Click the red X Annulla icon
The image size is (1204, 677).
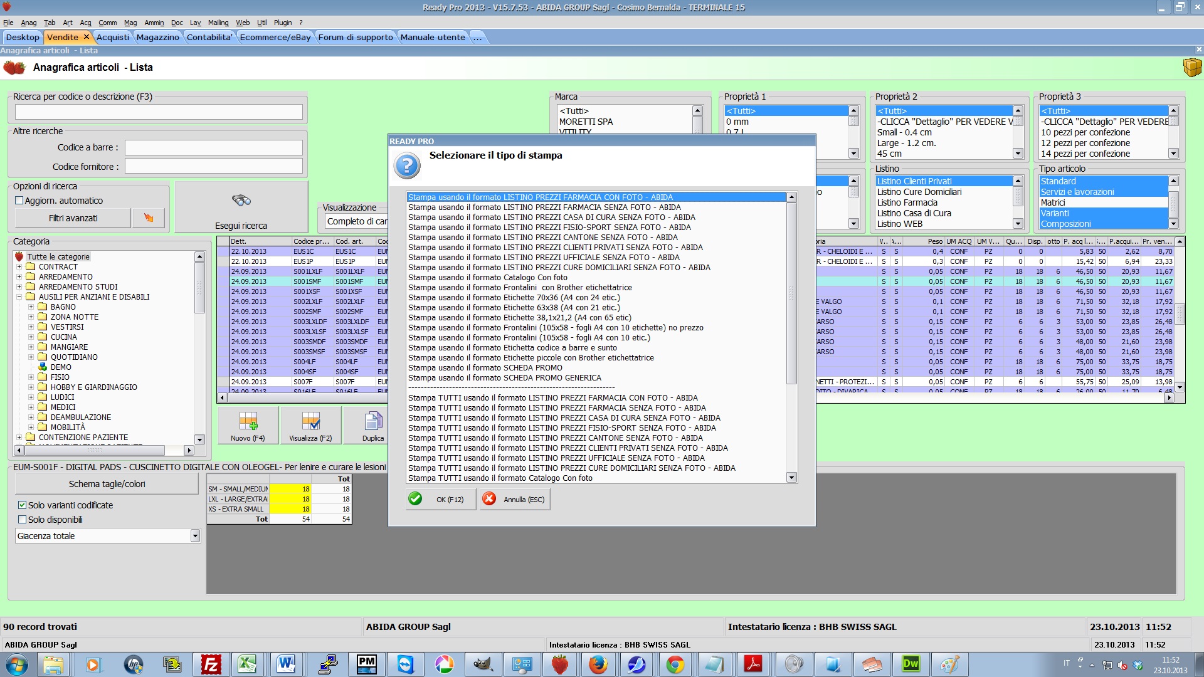(x=489, y=499)
